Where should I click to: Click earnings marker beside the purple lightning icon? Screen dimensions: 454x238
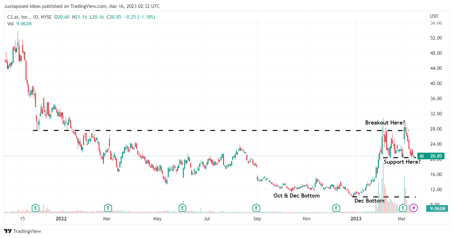403,208
